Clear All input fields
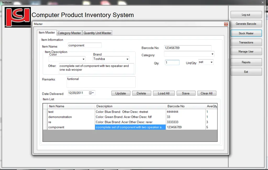 [x=207, y=93]
